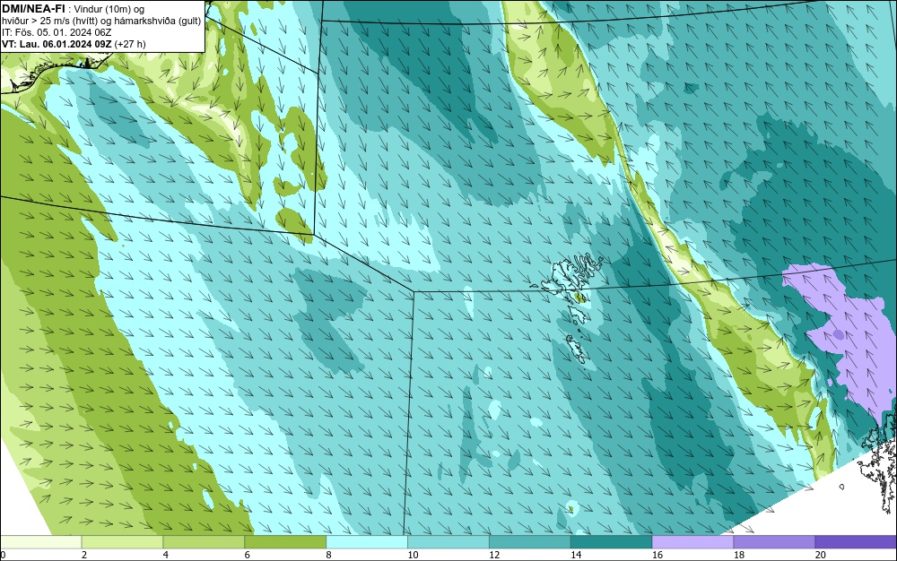
Task: Click the 10-12 m/s legend swatch
Action: point(448,541)
